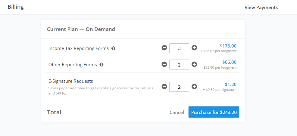This screenshot has height=136, width=297.
Task: Increase Income Tax Reporting Forms quantity
Action: (194, 48)
